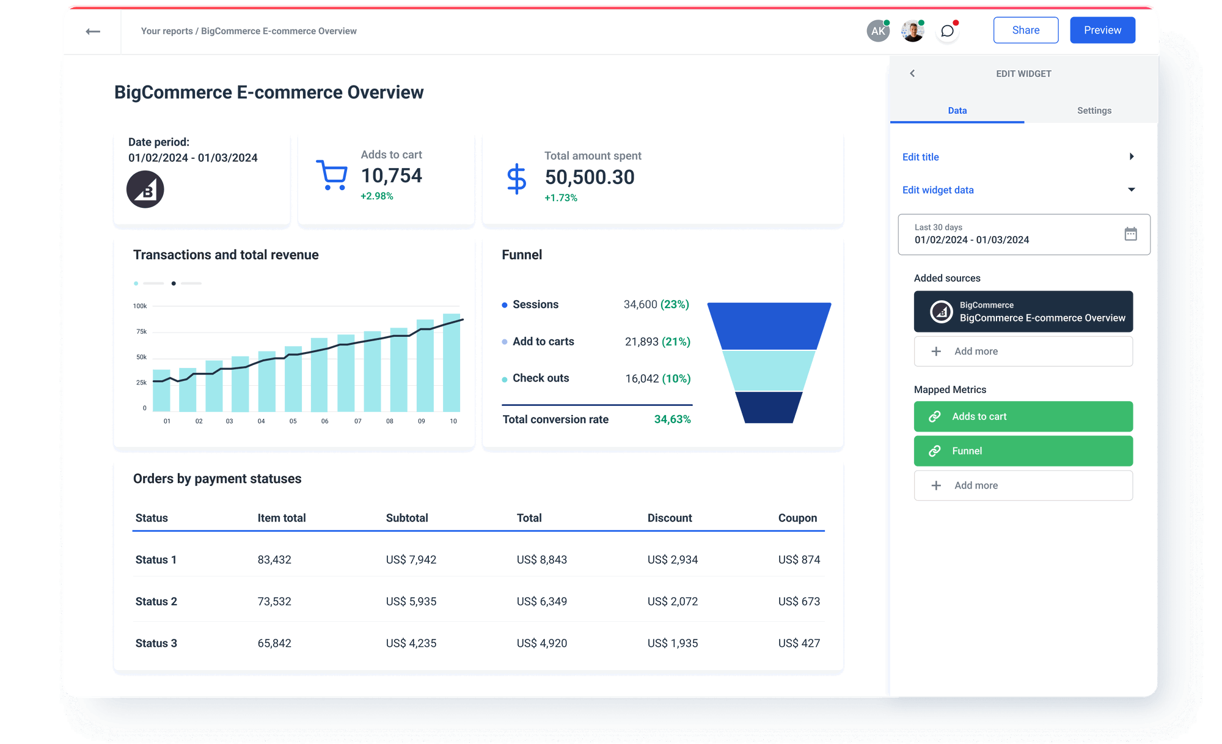Viewport: 1222px width, 744px height.
Task: Click the back arrow in the top bar
Action: (x=93, y=31)
